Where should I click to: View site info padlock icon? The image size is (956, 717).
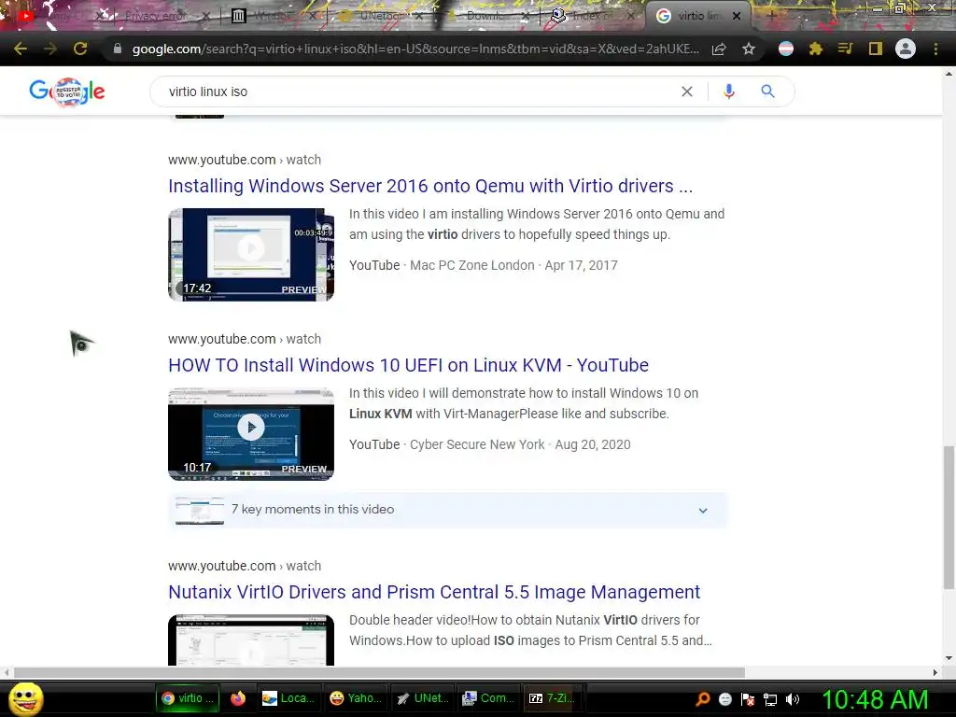(x=118, y=49)
